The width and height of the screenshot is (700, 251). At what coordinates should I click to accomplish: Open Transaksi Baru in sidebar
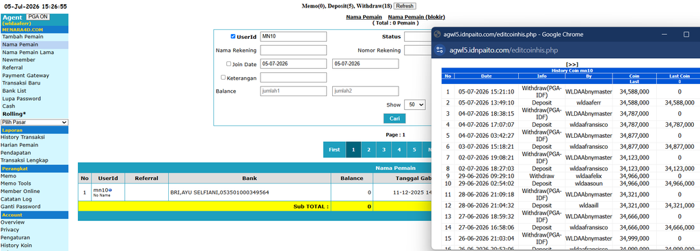point(21,83)
